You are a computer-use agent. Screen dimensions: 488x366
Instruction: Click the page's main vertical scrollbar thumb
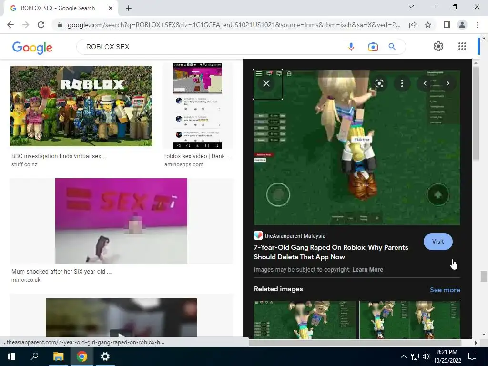[x=483, y=276]
